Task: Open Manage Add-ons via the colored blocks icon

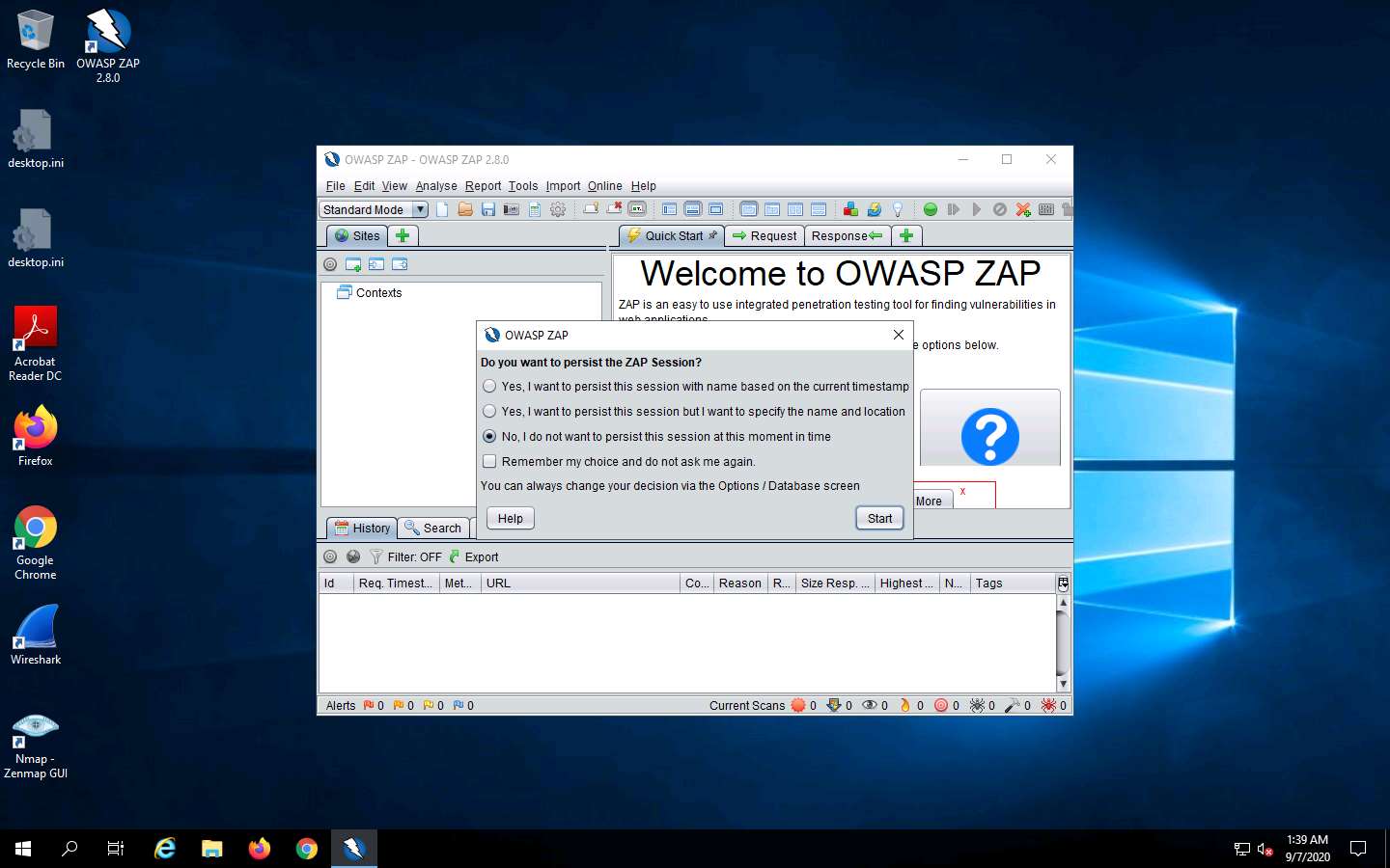Action: (848, 209)
